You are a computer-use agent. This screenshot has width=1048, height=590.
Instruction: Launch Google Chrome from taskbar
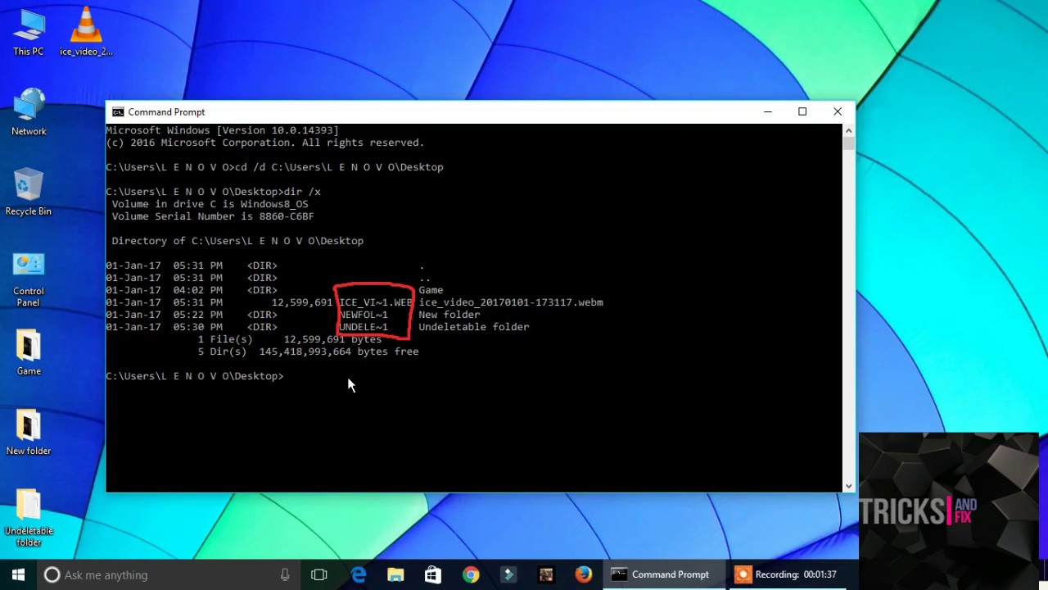471,574
